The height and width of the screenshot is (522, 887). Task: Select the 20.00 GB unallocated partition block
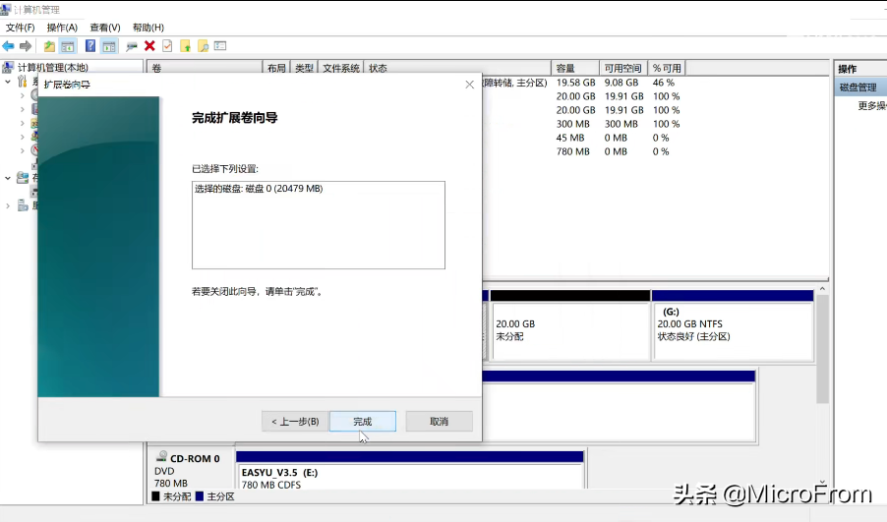tap(568, 330)
